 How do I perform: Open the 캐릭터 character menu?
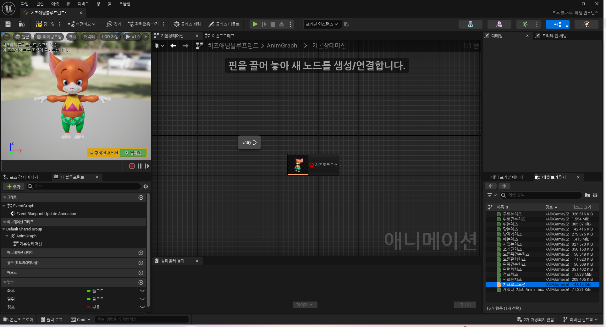click(89, 37)
